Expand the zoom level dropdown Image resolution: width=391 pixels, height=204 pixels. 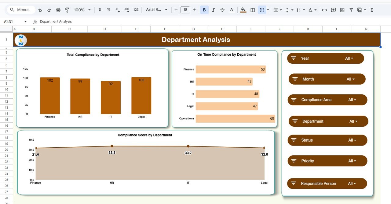(x=89, y=9)
